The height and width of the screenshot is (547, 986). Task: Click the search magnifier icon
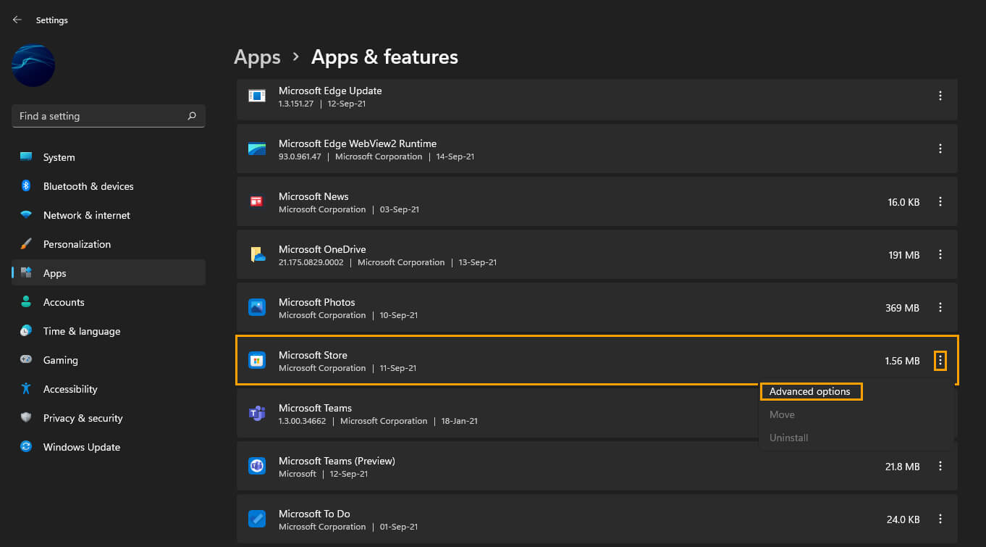[192, 116]
